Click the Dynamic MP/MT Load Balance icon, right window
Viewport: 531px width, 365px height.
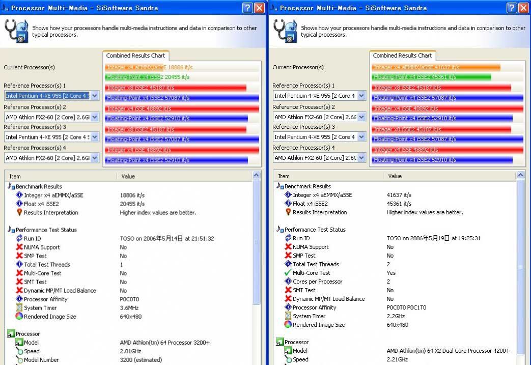(x=288, y=299)
